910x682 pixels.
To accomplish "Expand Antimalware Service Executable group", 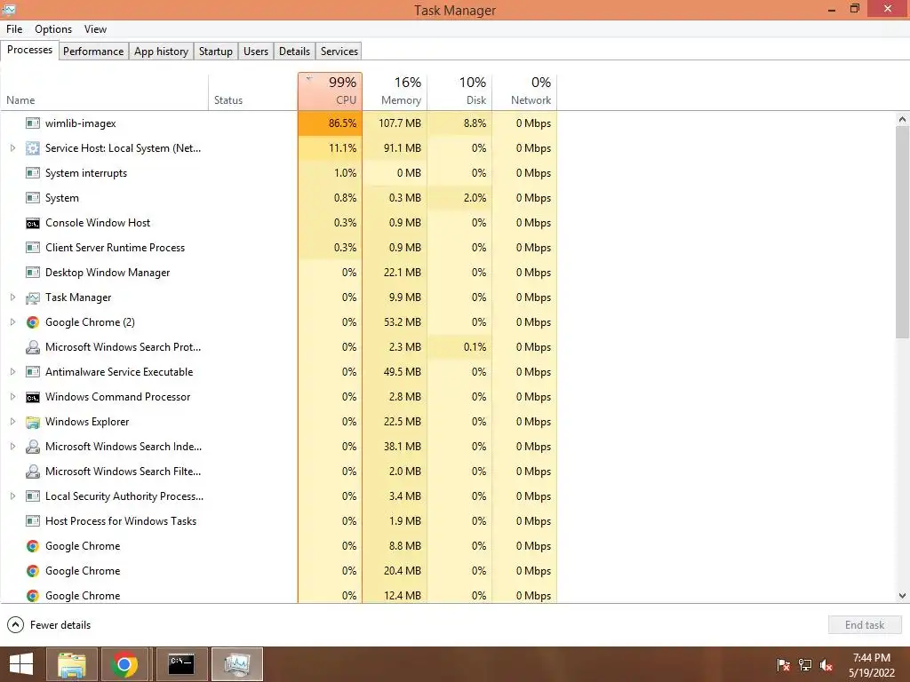I will click(12, 372).
